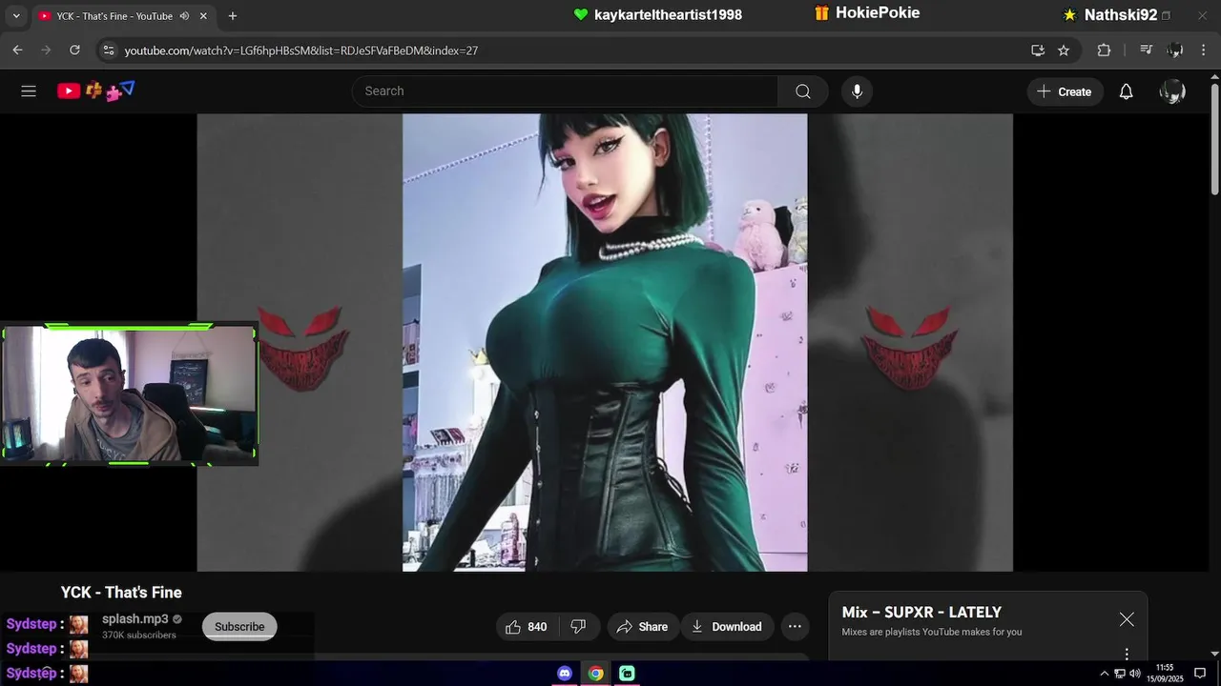The width and height of the screenshot is (1221, 686).
Task: Open more actions ellipsis under video
Action: coord(795,626)
